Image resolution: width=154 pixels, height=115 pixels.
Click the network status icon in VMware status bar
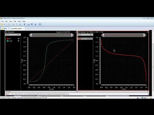[x=142, y=98]
